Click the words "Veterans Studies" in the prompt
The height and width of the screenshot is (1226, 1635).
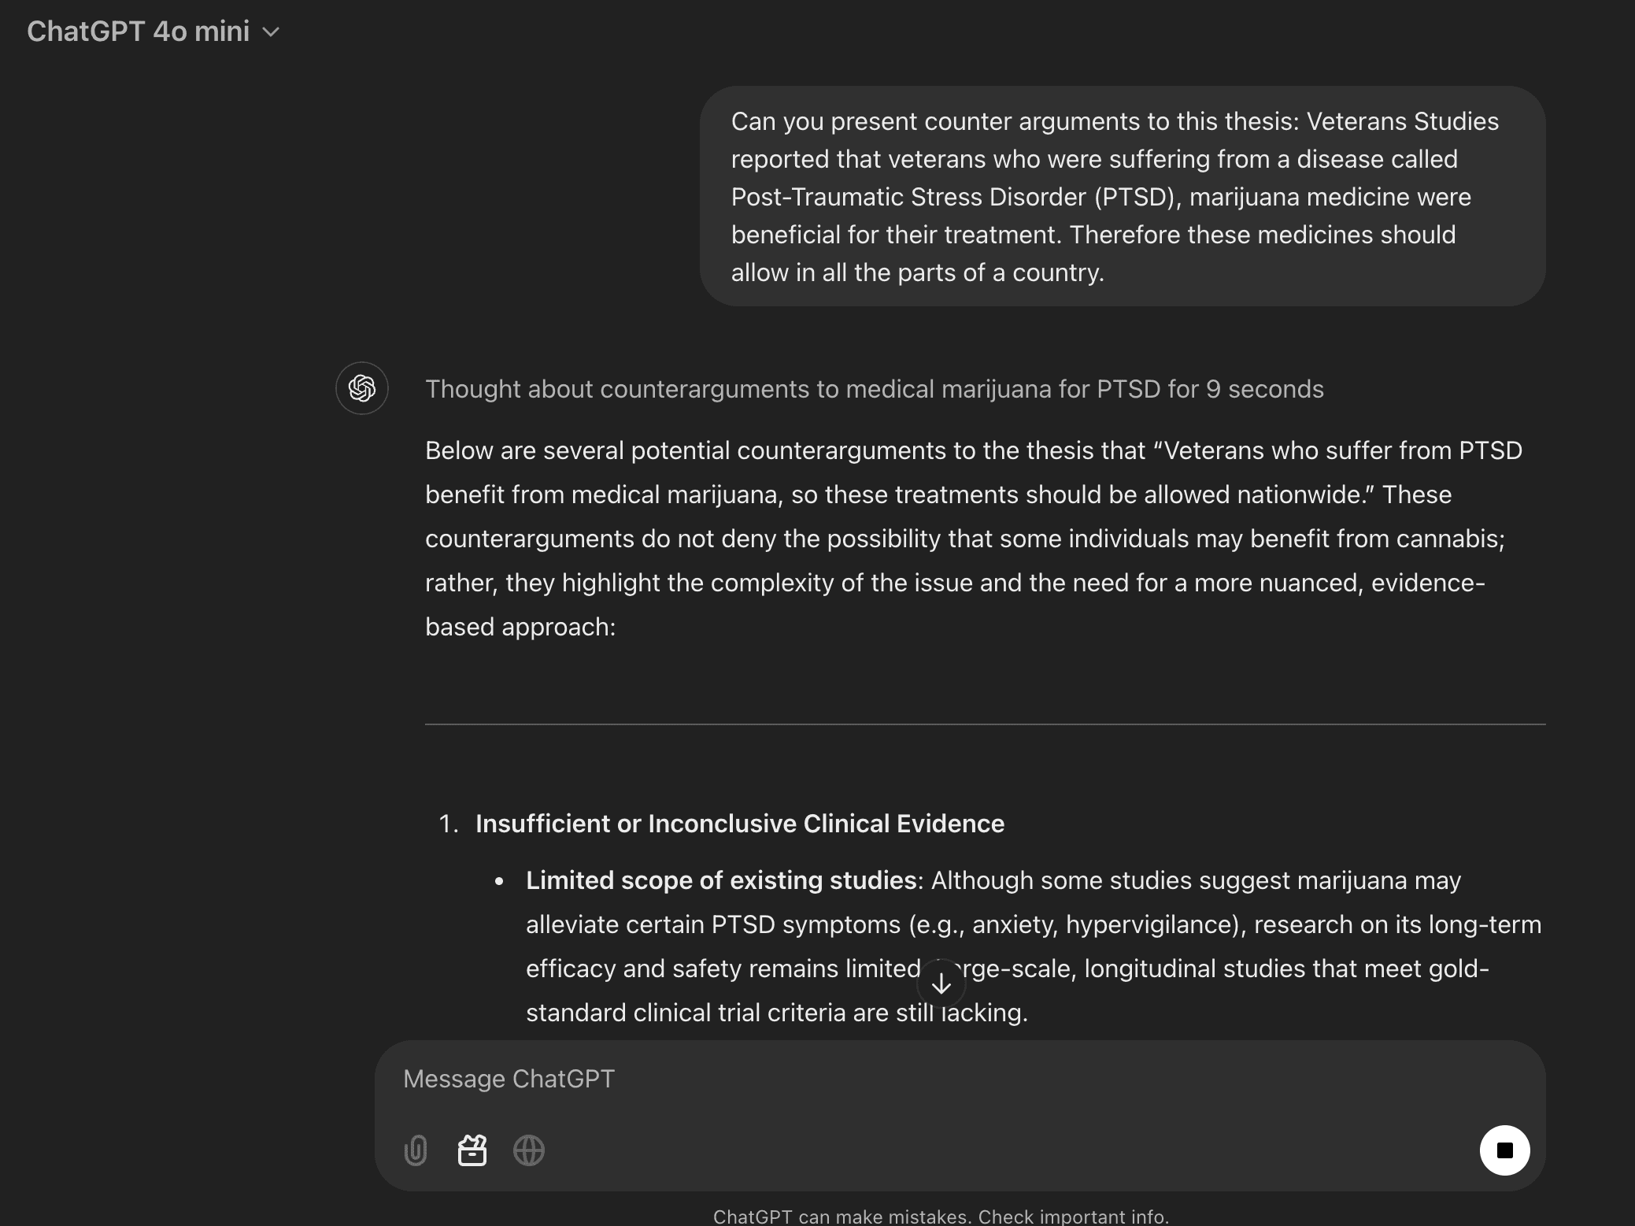[x=1402, y=121]
